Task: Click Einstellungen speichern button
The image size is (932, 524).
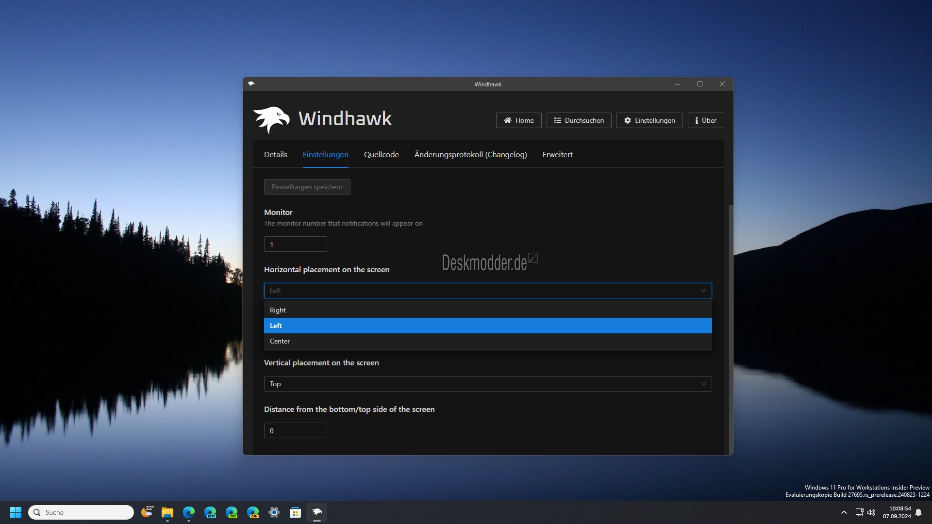Action: 307,187
